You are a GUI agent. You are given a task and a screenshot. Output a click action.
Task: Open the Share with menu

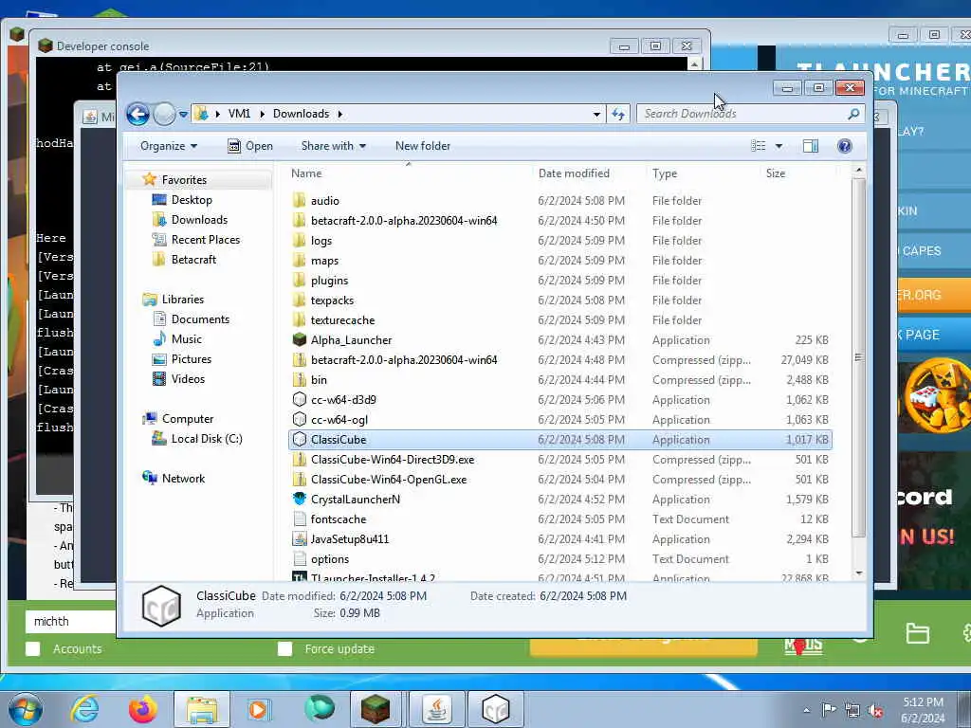coord(333,146)
